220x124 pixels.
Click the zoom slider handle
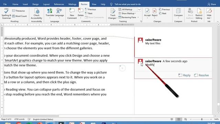(x=202, y=119)
